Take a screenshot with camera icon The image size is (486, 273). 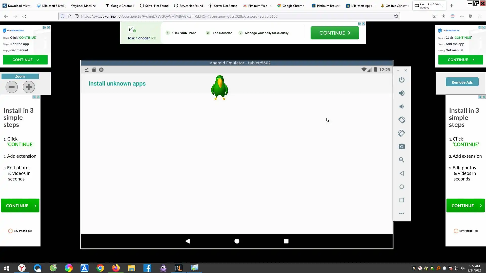pyautogui.click(x=401, y=147)
